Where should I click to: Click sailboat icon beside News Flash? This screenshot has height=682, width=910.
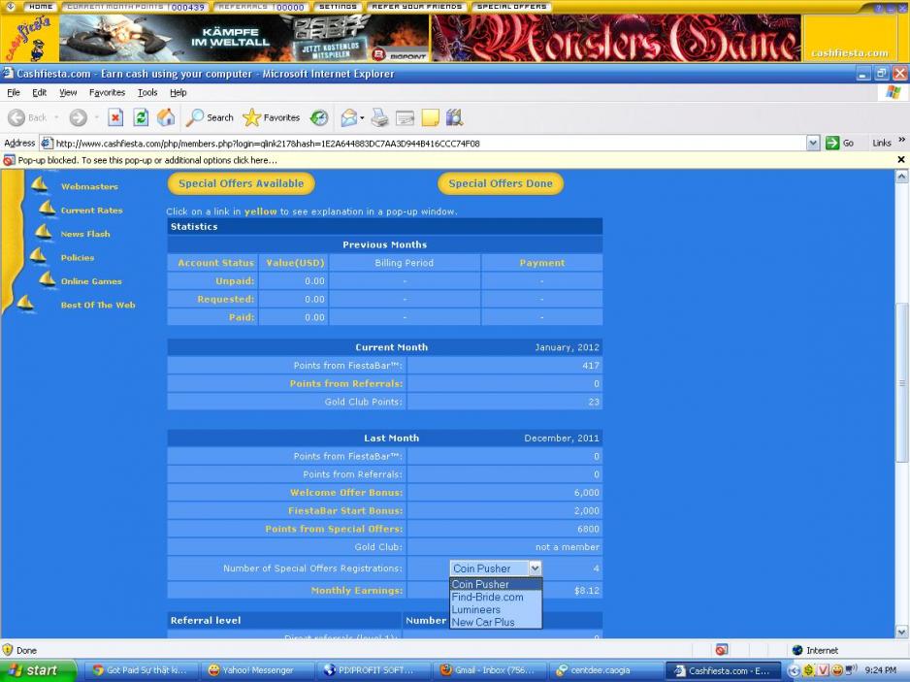pyautogui.click(x=44, y=232)
